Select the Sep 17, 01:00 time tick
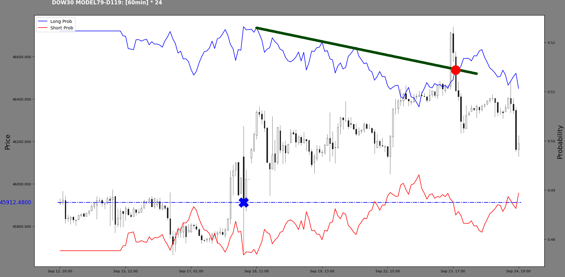Viewport: 565px width, 277px height. point(191,271)
